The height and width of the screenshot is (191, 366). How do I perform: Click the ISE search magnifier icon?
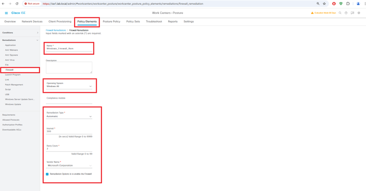[340, 13]
